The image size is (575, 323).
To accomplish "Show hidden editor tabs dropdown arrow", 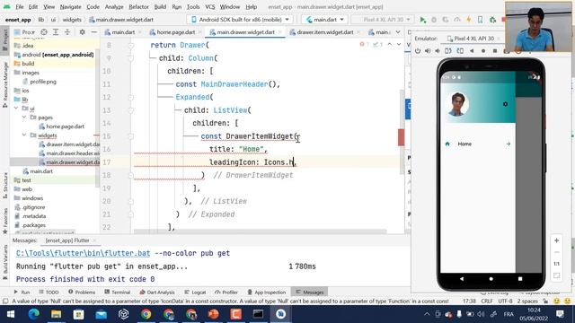I will [x=398, y=32].
